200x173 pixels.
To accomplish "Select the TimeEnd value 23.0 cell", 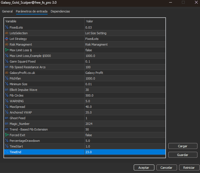I will [125, 152].
